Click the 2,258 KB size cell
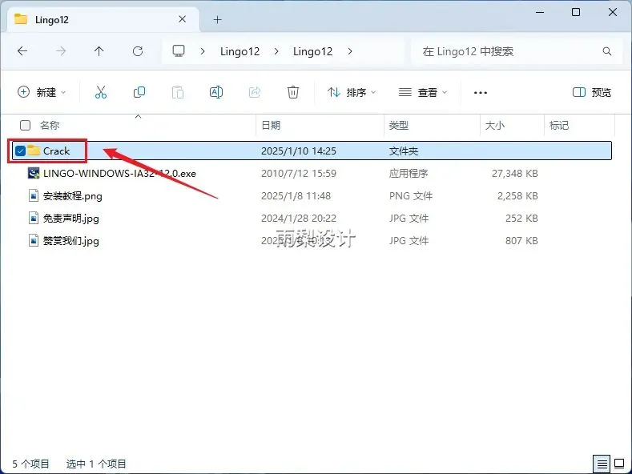The image size is (632, 474). coord(517,196)
